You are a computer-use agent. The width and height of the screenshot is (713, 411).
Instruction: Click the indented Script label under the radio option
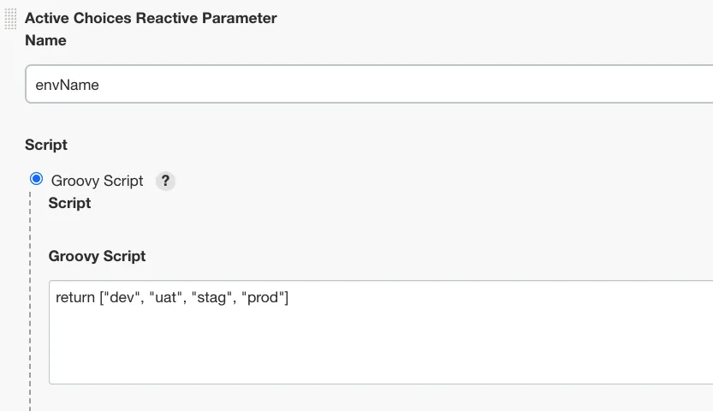pyautogui.click(x=69, y=203)
